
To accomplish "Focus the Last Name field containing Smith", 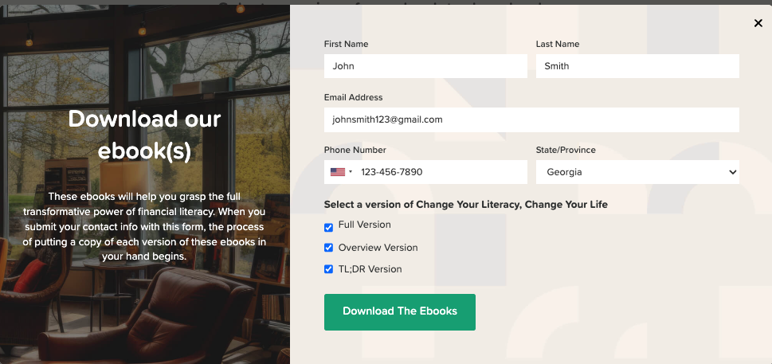I will [x=637, y=66].
